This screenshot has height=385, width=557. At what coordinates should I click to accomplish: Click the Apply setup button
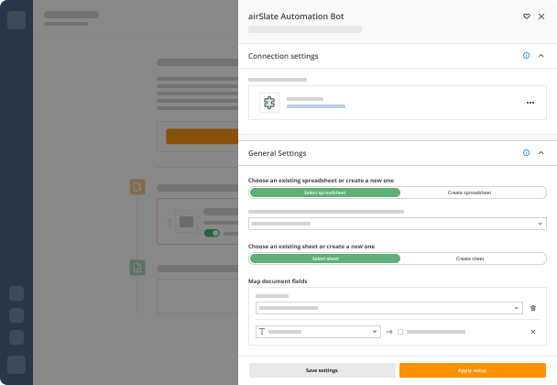[x=473, y=370]
